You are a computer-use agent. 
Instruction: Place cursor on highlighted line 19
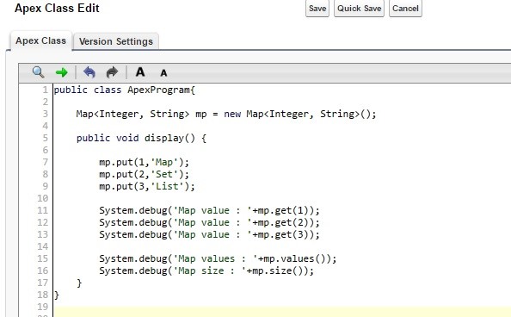[282, 307]
